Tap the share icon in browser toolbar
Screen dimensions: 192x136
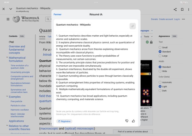[x=175, y=9]
